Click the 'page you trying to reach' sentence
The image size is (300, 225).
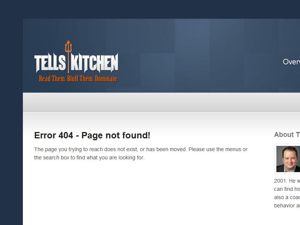coord(141,149)
